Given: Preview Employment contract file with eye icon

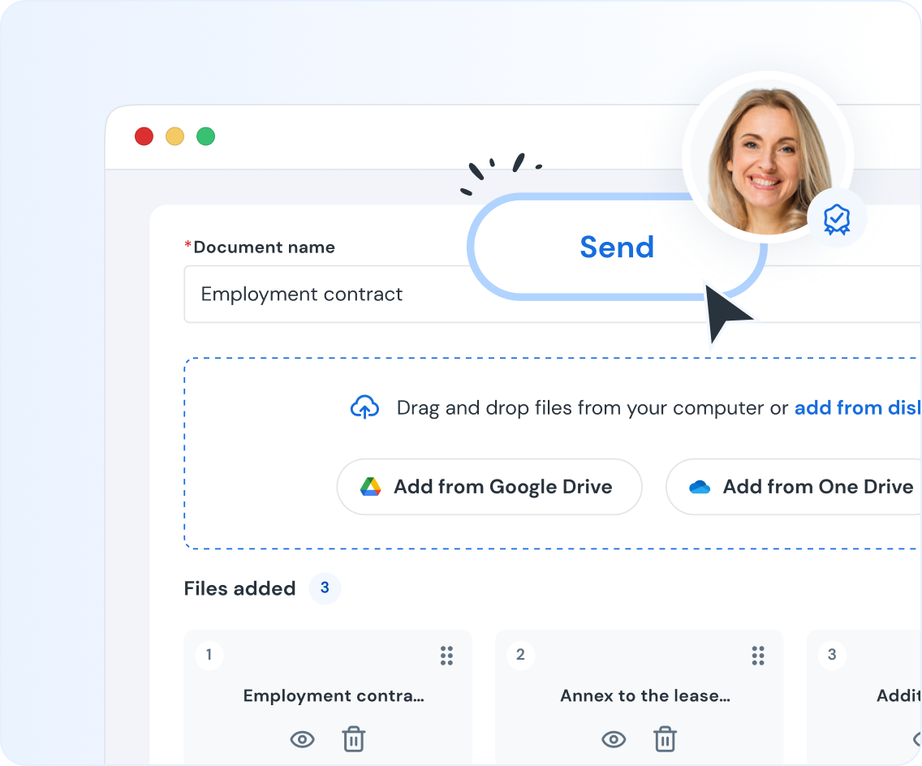Looking at the screenshot, I should (303, 739).
